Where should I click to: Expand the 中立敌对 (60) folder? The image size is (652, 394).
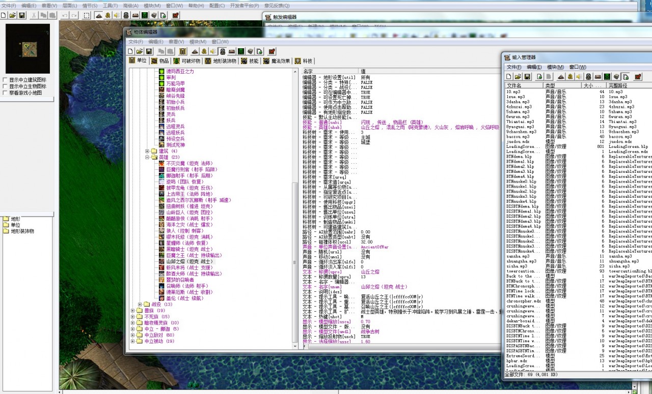click(x=133, y=335)
